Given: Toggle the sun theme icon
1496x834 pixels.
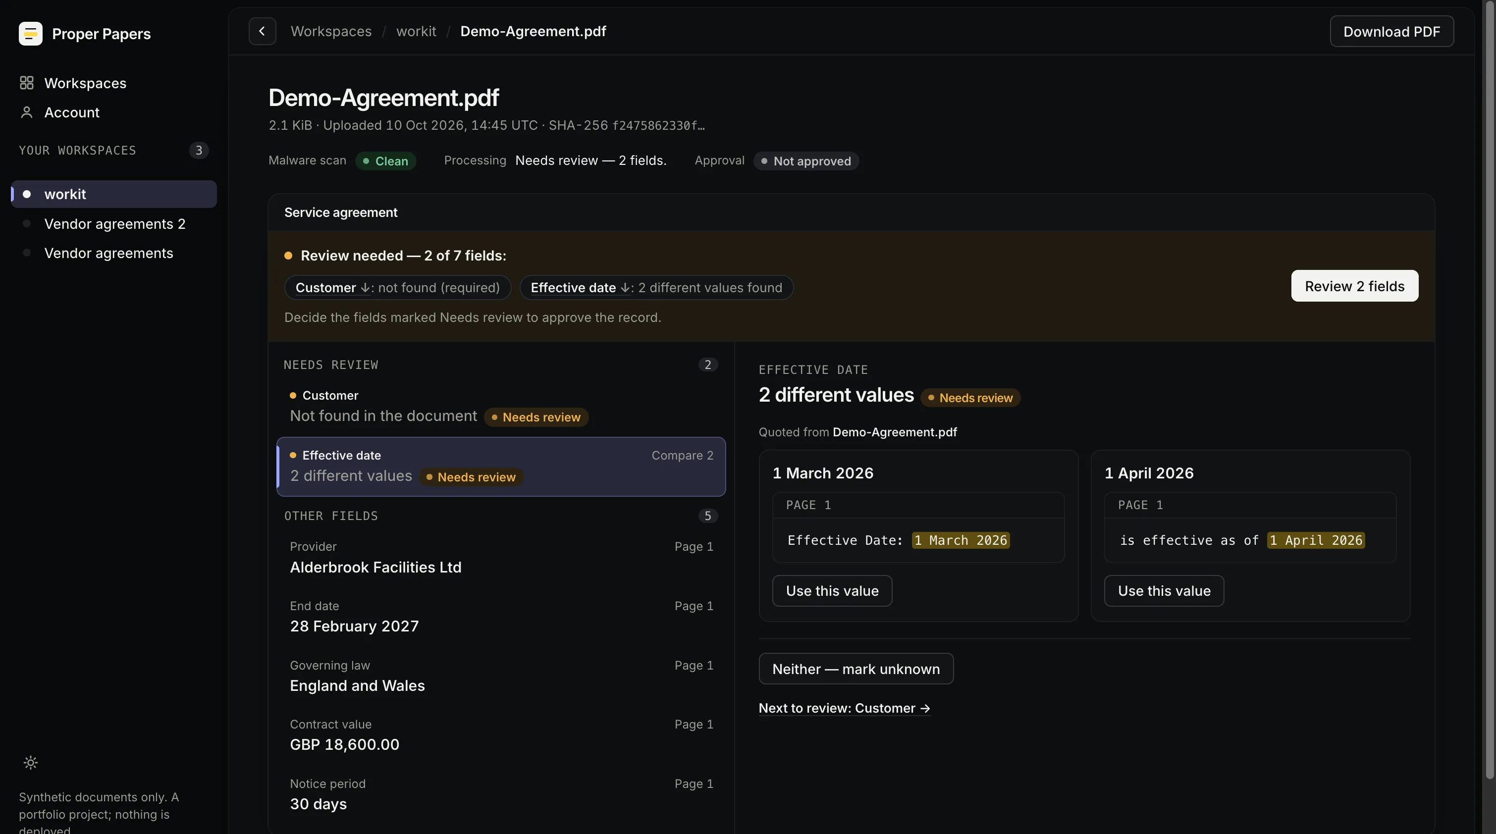Looking at the screenshot, I should [31, 763].
